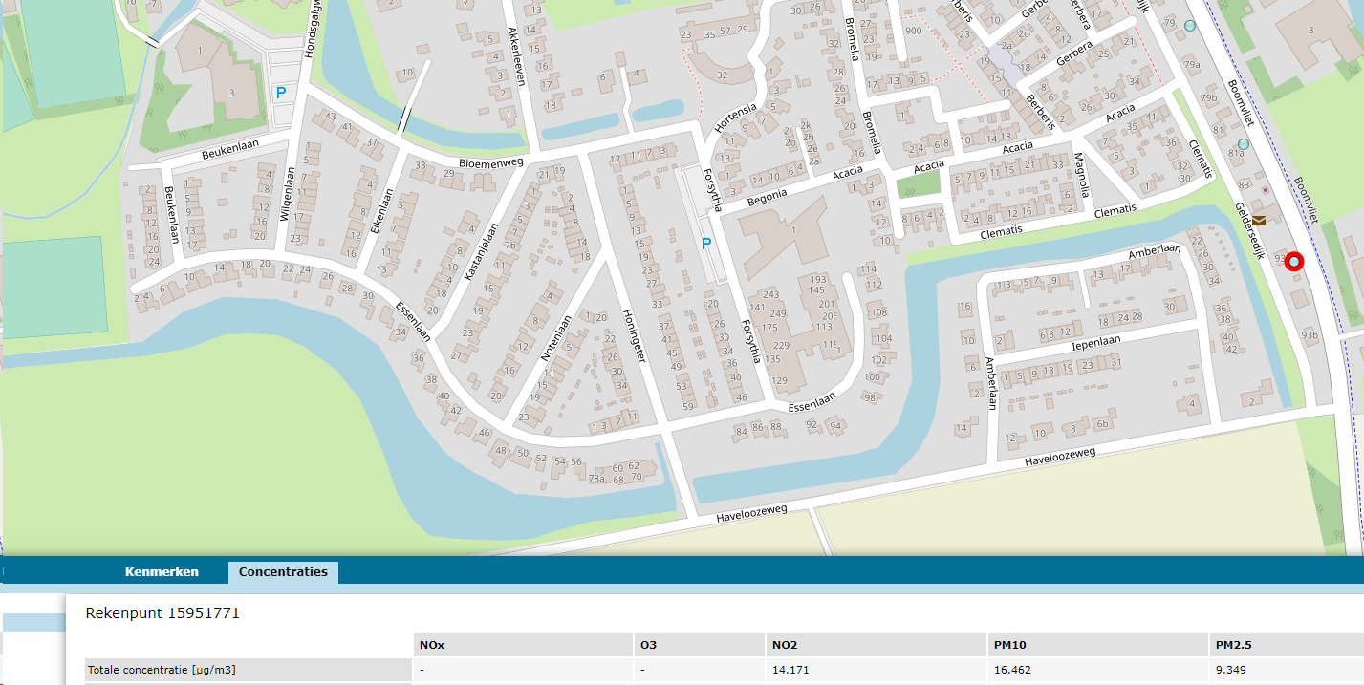Click the parking icon near Hondsgalgweg

(280, 93)
